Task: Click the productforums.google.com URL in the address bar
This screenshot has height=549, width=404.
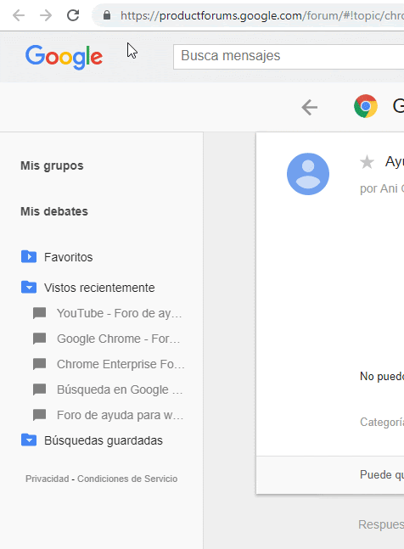Action: pos(262,16)
